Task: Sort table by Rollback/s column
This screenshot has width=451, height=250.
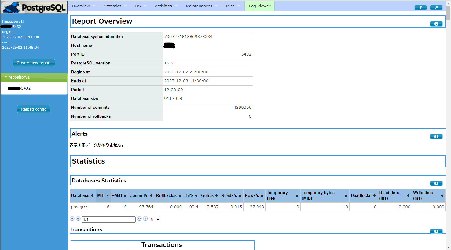Action: click(x=169, y=196)
